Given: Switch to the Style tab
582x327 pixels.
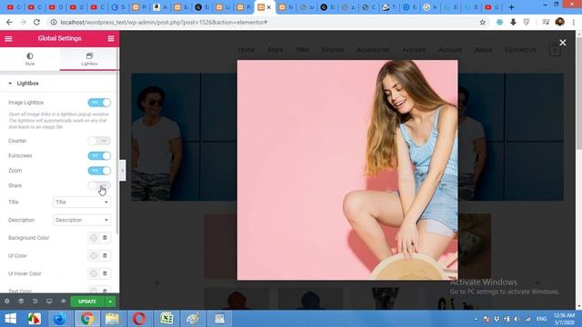Looking at the screenshot, I should click(x=30, y=59).
